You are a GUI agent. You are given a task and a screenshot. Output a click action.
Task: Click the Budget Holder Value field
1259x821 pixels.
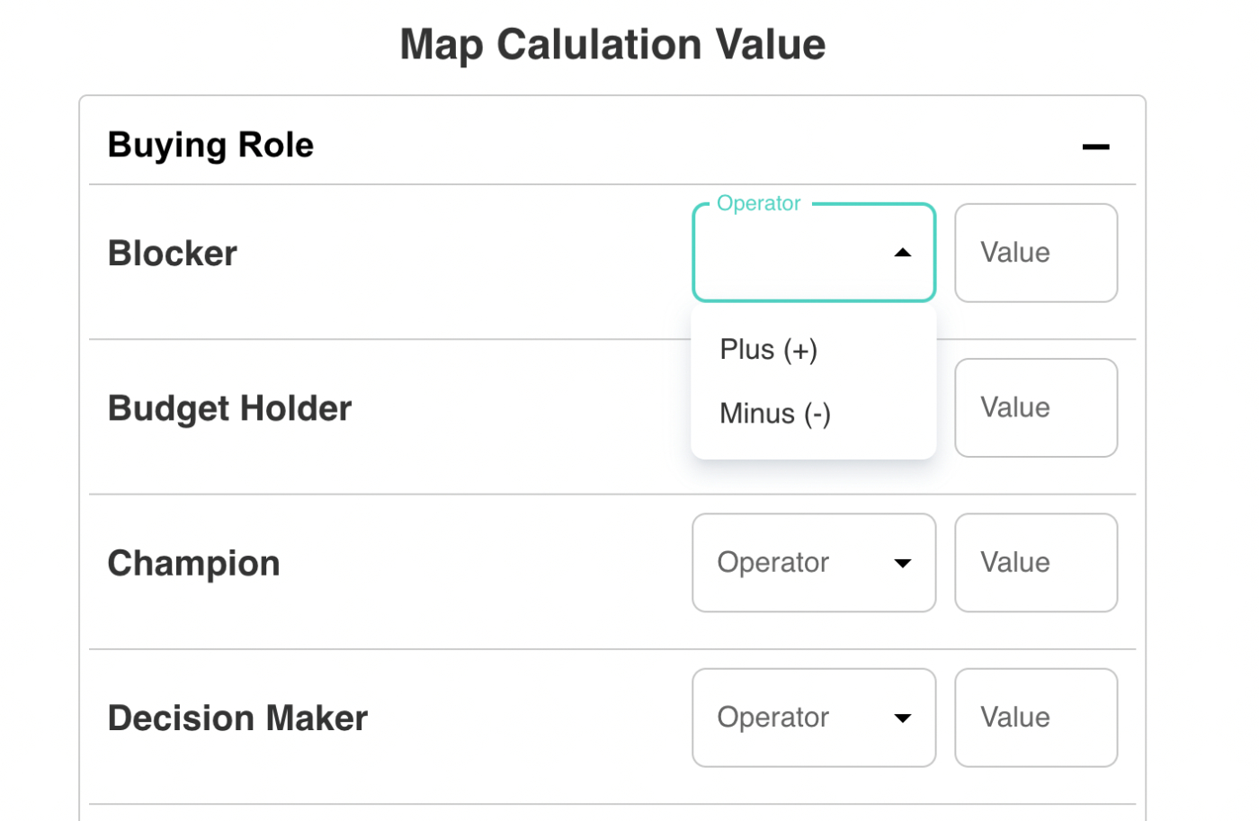[x=1036, y=407]
